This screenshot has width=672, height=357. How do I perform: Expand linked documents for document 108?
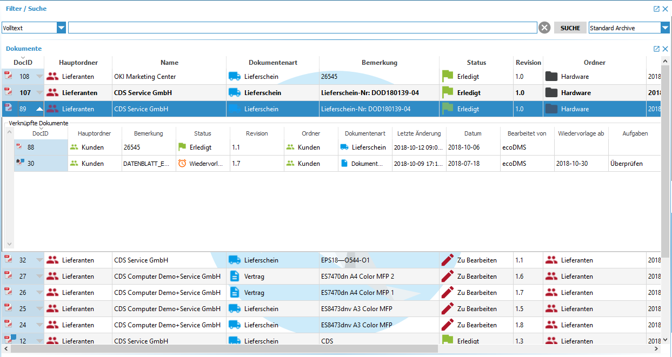[x=39, y=77]
